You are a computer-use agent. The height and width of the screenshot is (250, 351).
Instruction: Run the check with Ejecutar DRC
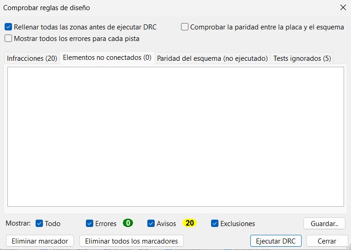pyautogui.click(x=276, y=241)
